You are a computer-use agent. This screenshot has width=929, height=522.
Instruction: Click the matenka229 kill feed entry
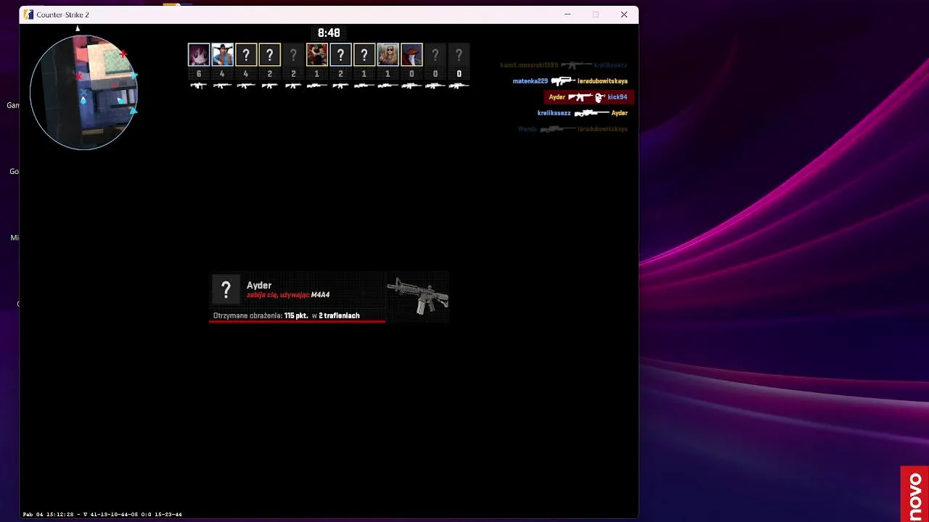point(570,81)
